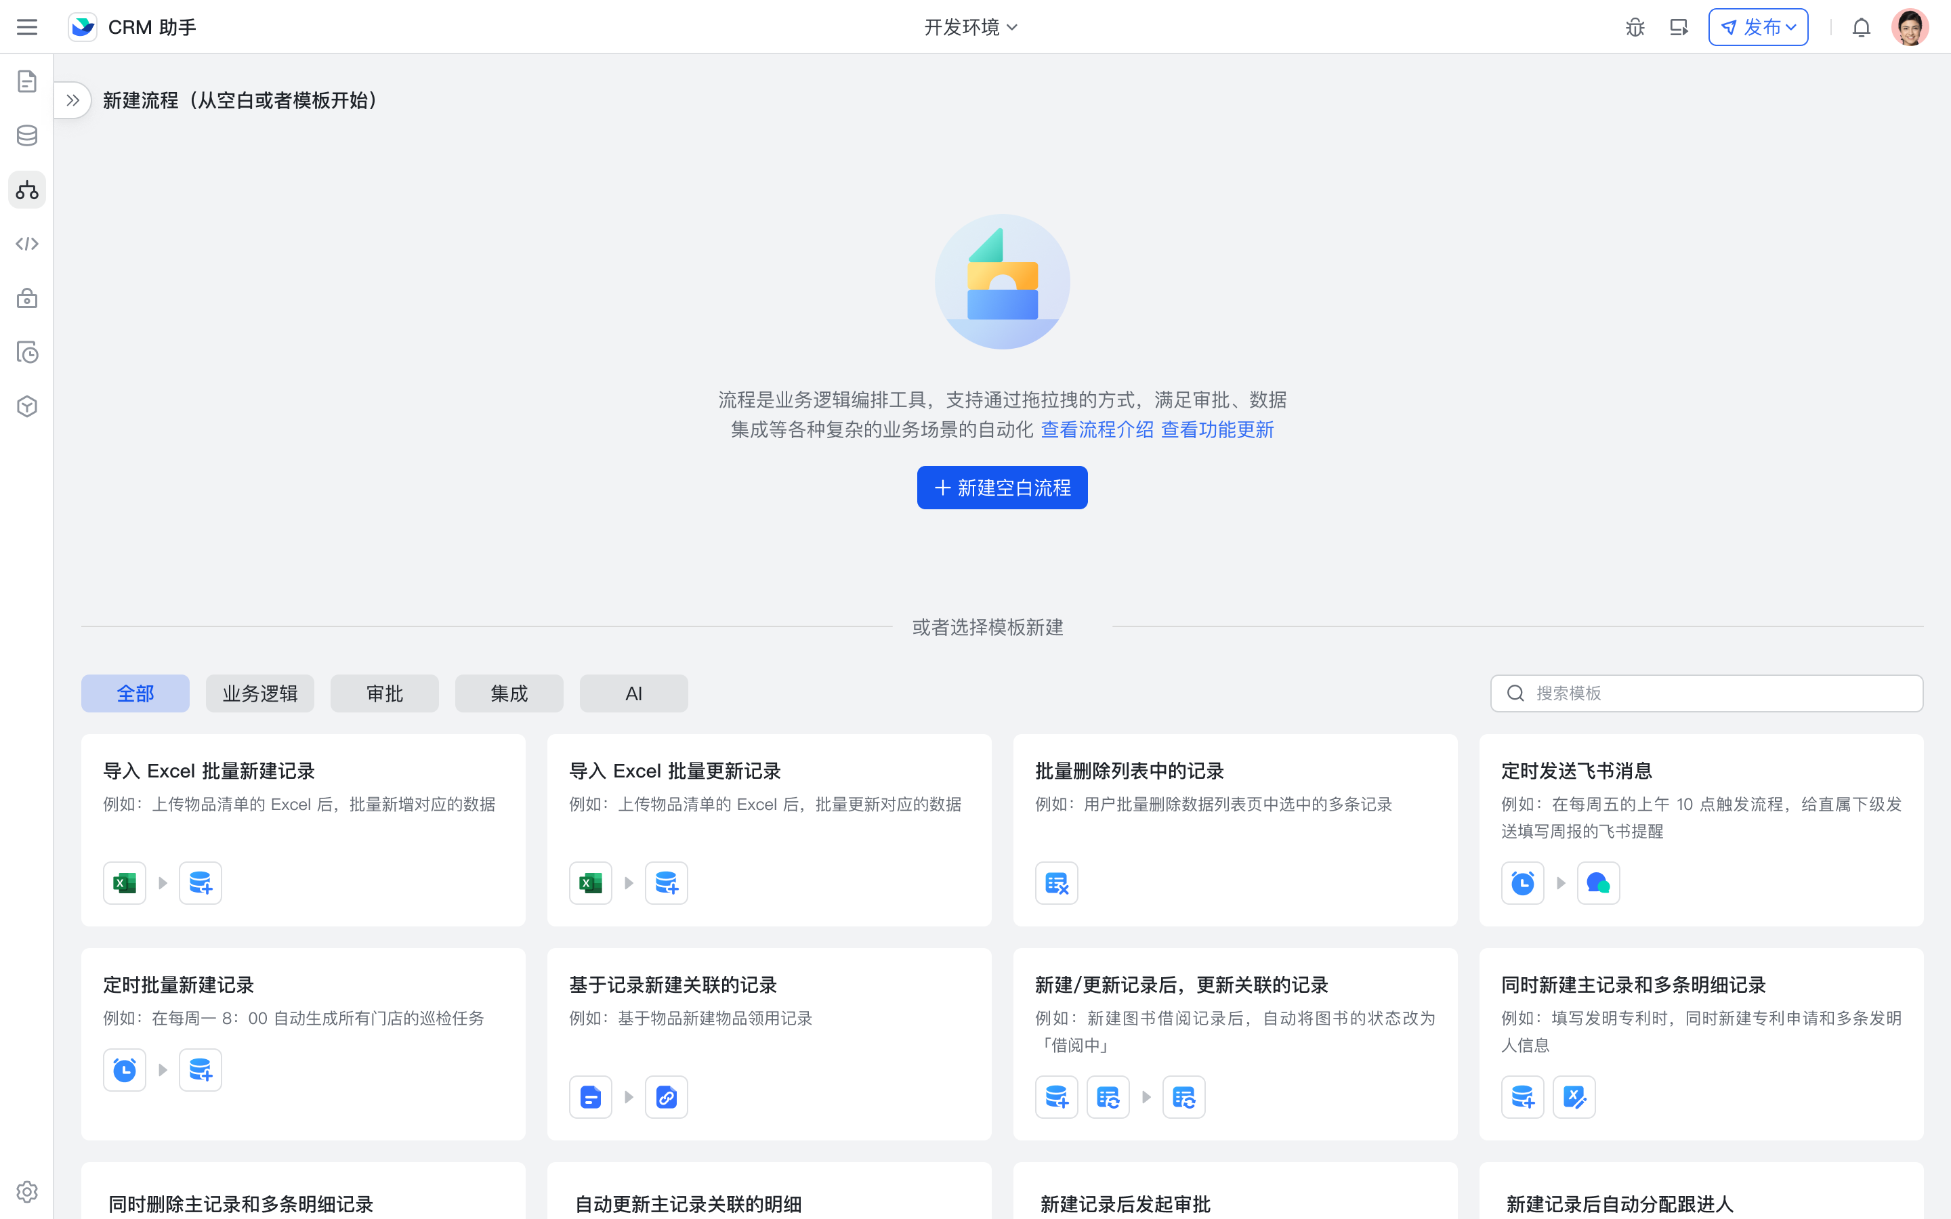Open 定时批量新建记录 template card

(303, 1044)
